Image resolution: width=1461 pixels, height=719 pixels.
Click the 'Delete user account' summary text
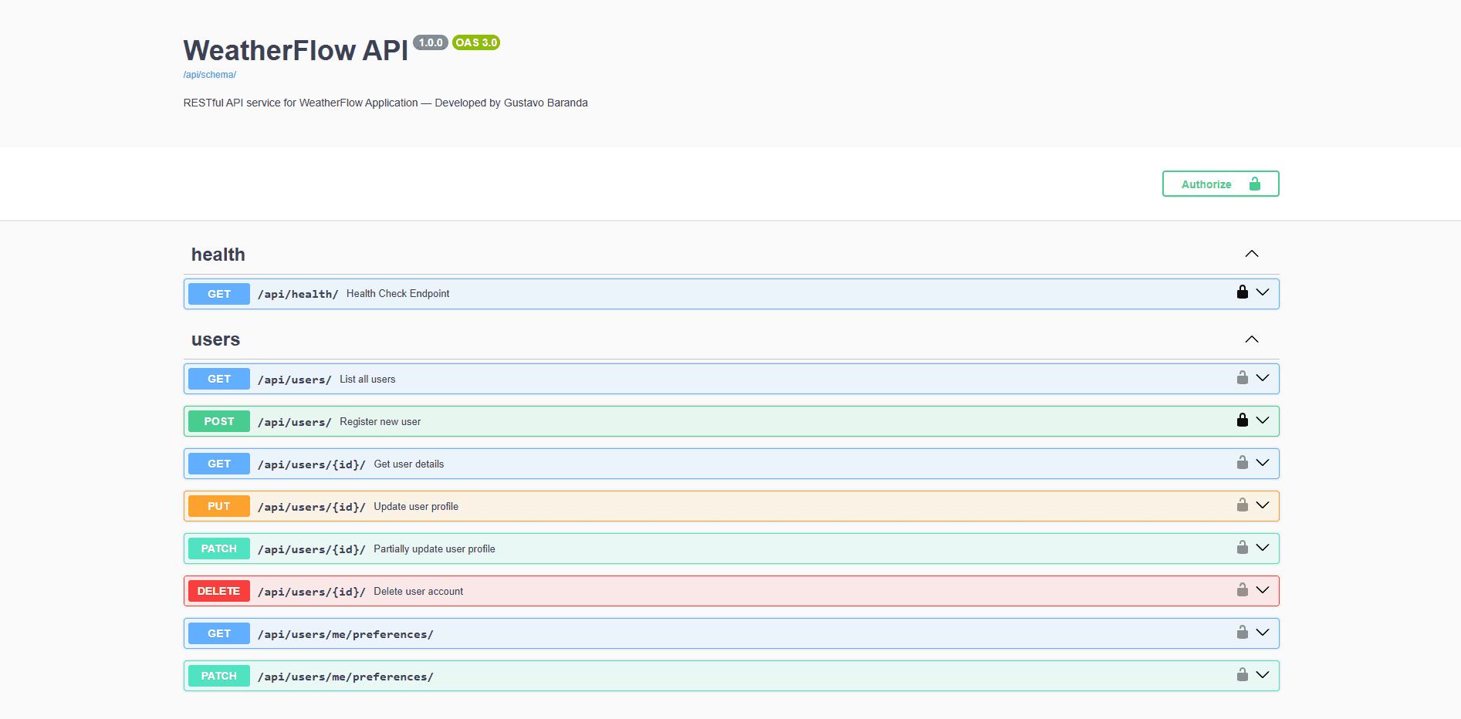(418, 591)
